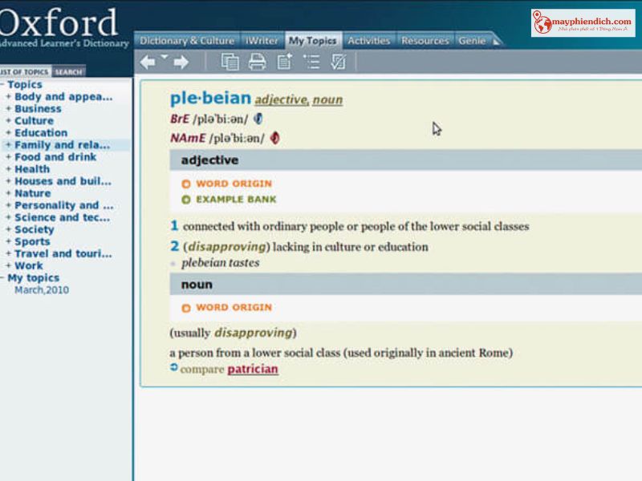Play the NAmE pronunciation audio
This screenshot has width=642, height=481.
tap(274, 138)
